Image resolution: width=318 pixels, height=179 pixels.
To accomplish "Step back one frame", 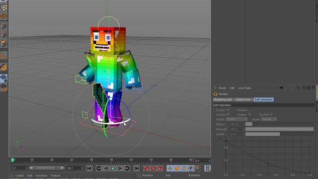I will point(106,168).
